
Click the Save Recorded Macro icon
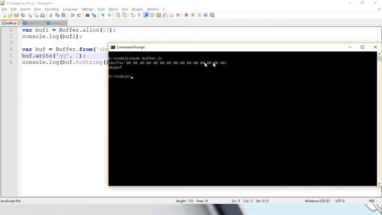[212, 15]
